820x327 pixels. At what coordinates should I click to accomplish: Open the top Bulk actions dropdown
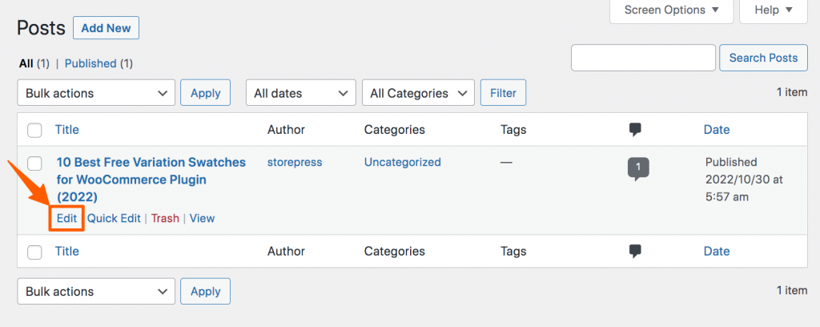point(96,93)
